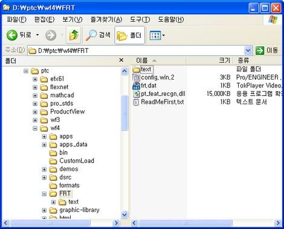The width and height of the screenshot is (284, 229).
Task: Click folder pane left scroll arrow
Action: click(x=5, y=223)
